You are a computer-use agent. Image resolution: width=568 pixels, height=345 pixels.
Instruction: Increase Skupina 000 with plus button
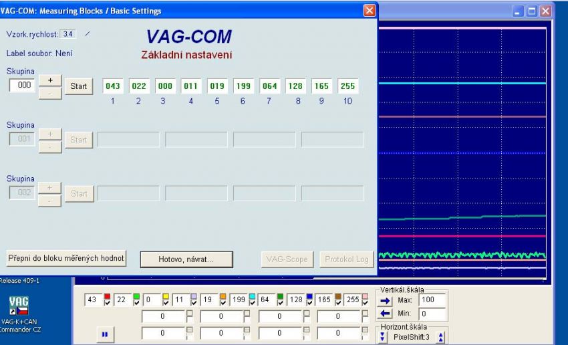click(x=49, y=80)
